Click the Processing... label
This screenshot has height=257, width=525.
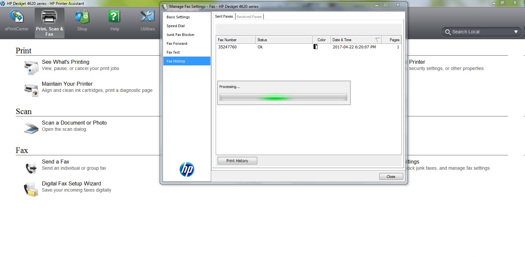tap(229, 87)
